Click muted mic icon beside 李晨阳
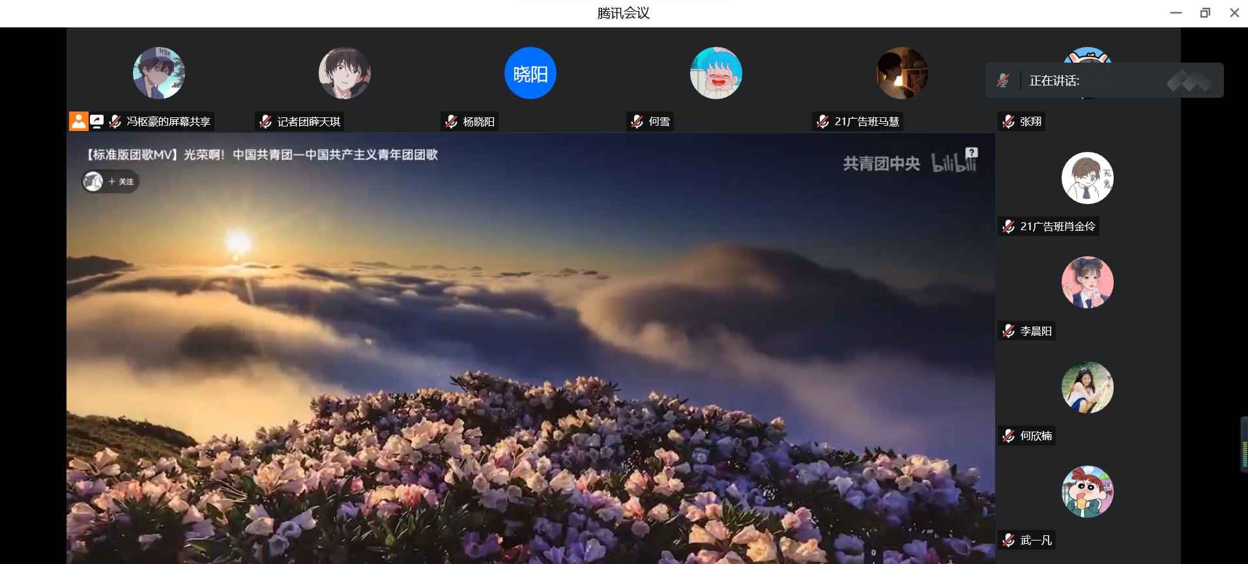Screen dimensions: 1248x564 [x=1008, y=331]
